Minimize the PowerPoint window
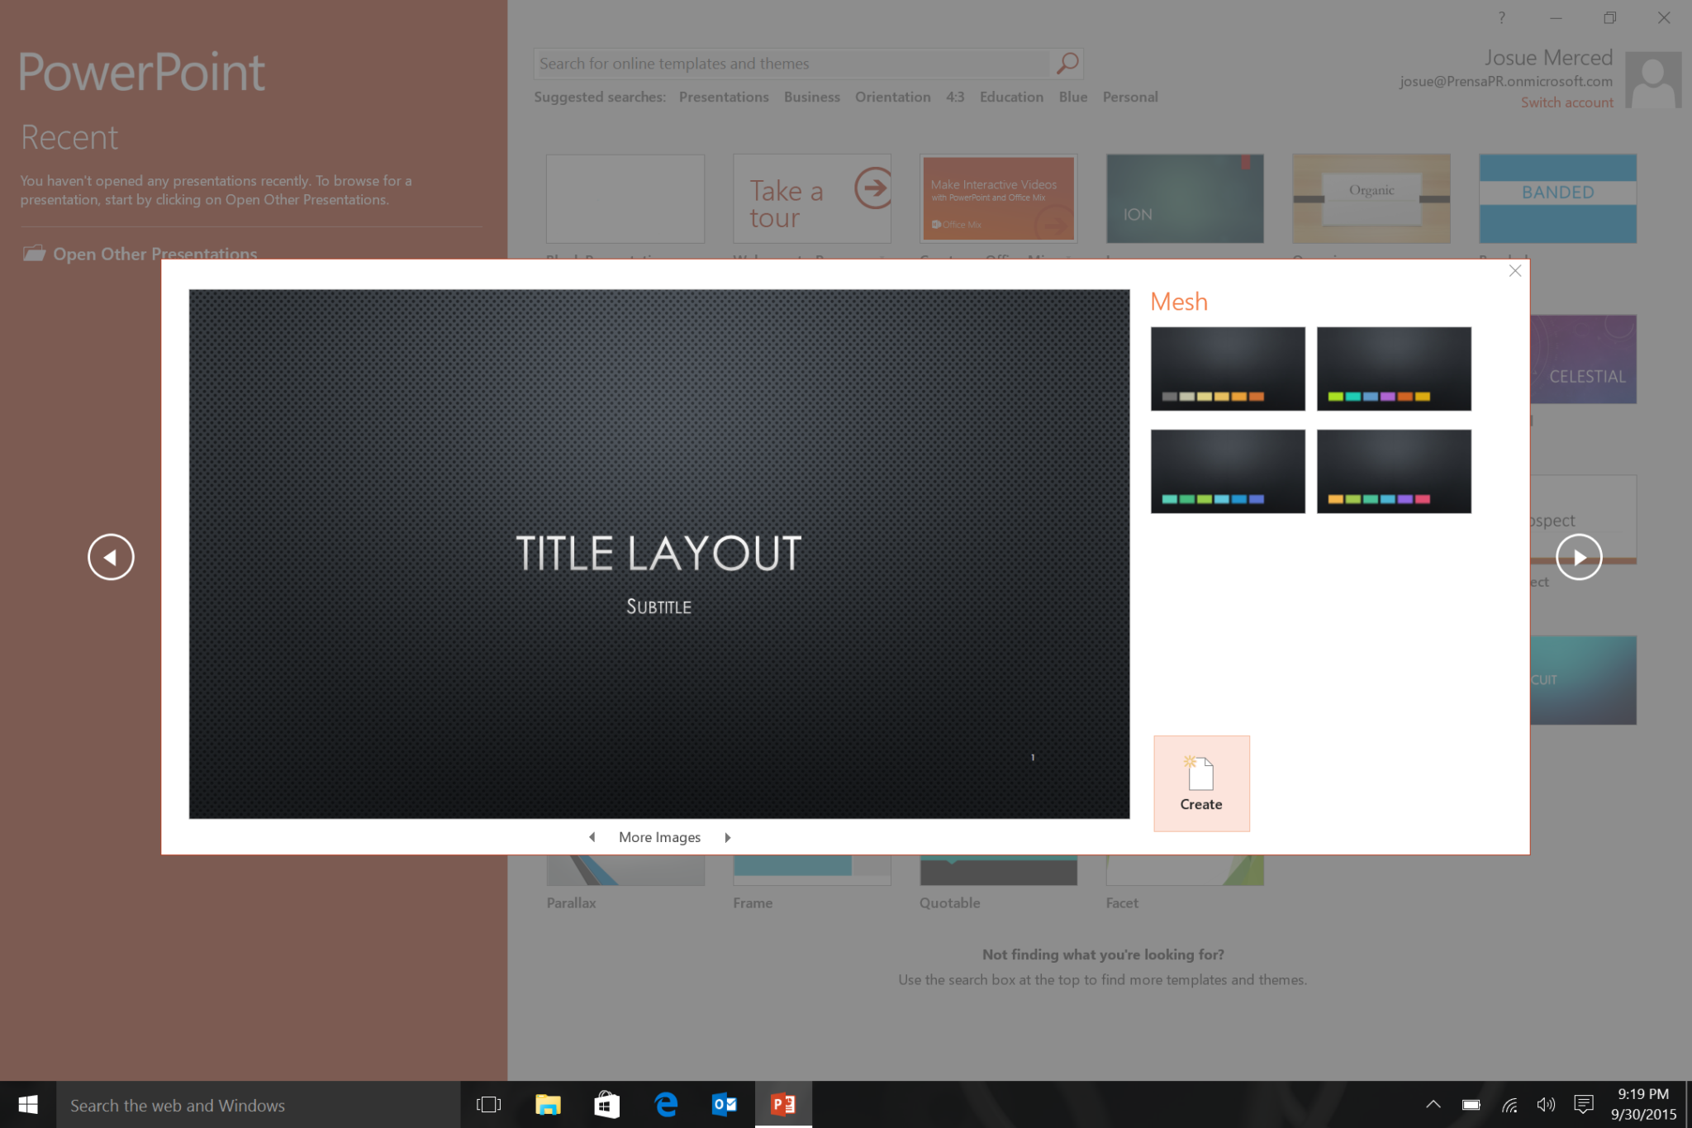This screenshot has width=1692, height=1128. (x=1556, y=17)
